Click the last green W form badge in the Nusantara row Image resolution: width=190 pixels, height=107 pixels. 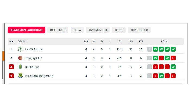point(173,67)
